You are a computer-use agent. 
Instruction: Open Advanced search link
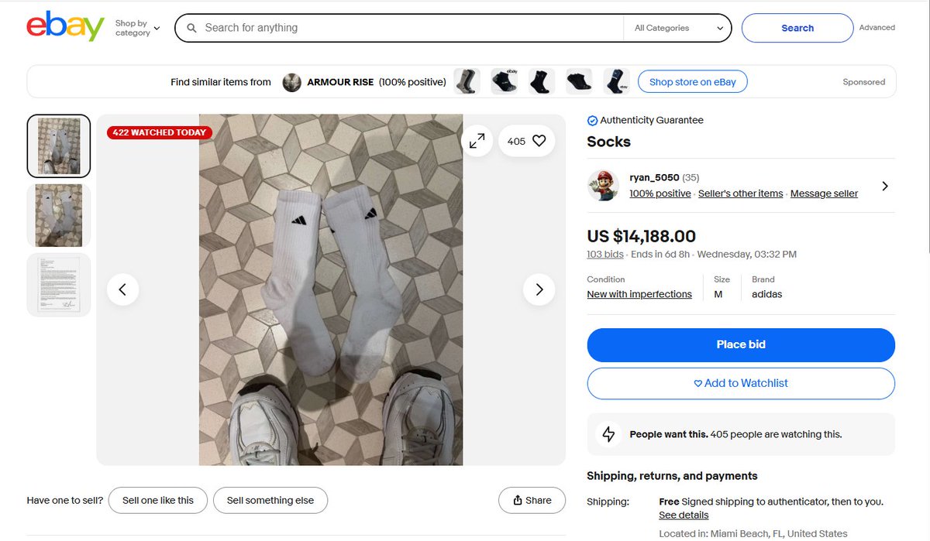click(x=877, y=28)
